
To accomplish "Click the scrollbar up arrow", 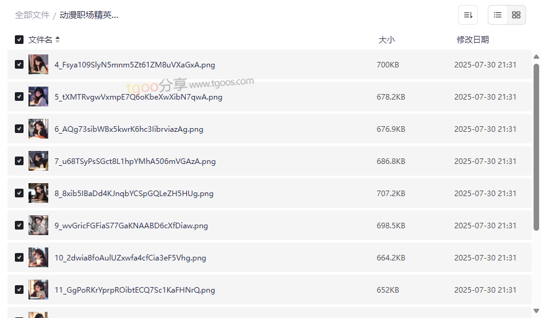I will tap(536, 57).
